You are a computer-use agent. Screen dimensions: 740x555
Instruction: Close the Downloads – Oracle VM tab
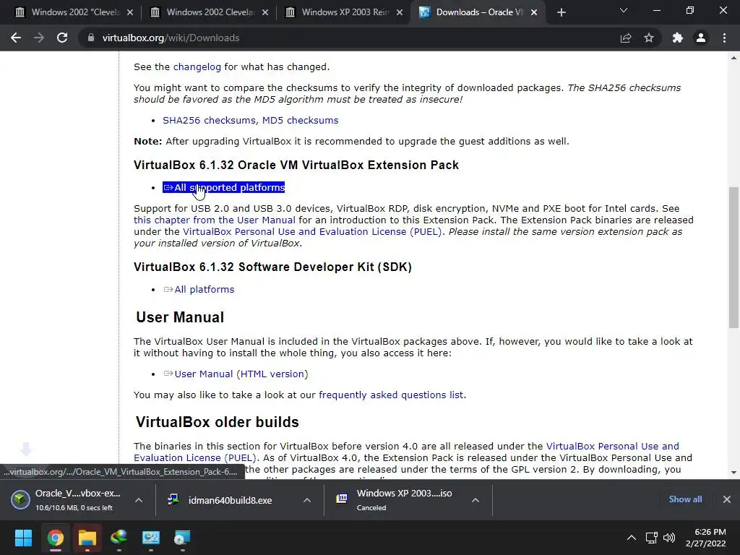tap(534, 12)
